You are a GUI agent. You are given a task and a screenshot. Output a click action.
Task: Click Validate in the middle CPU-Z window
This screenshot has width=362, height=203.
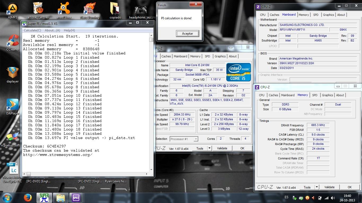point(222,148)
